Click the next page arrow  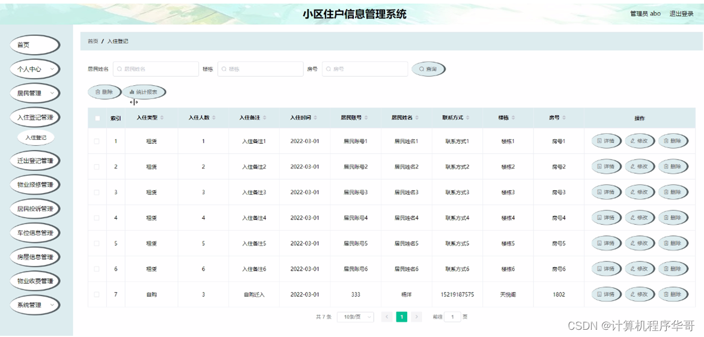417,317
